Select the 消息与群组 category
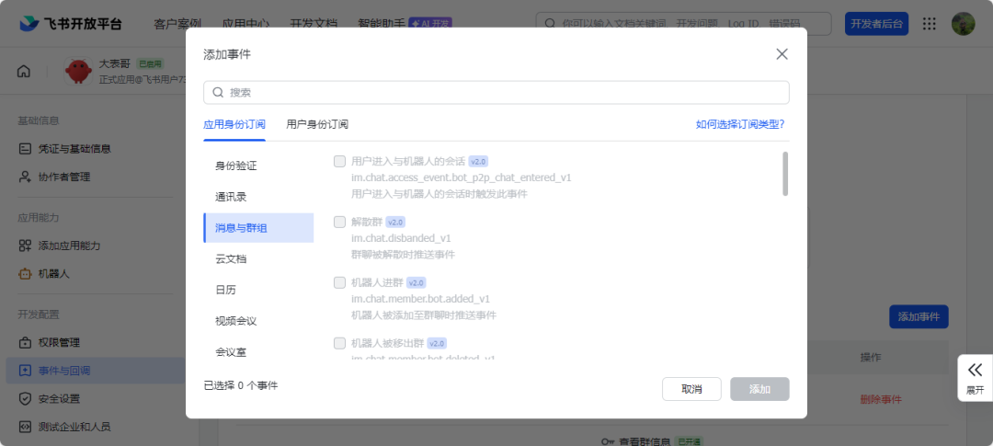Viewport: 993px width, 446px height. pos(258,228)
